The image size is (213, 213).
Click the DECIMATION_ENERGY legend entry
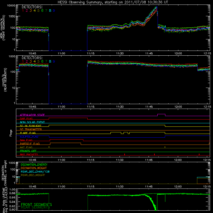tap(34, 165)
